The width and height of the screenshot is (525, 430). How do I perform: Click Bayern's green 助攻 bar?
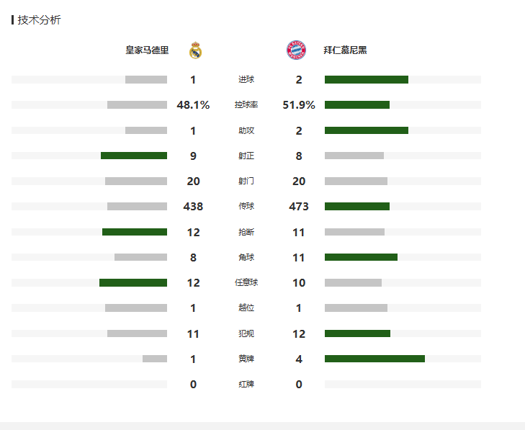[x=366, y=130]
